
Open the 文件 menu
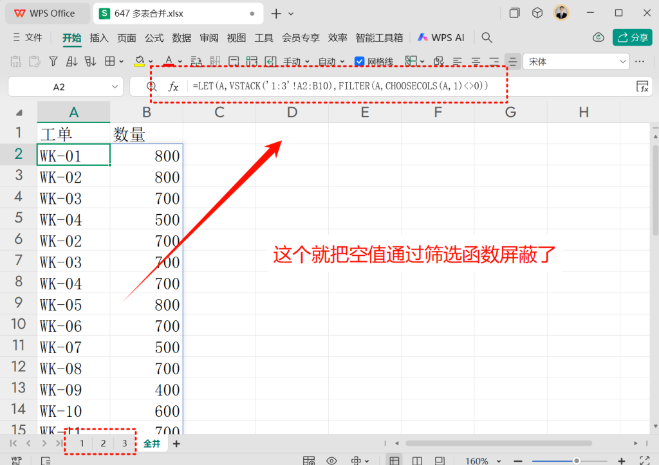click(28, 38)
